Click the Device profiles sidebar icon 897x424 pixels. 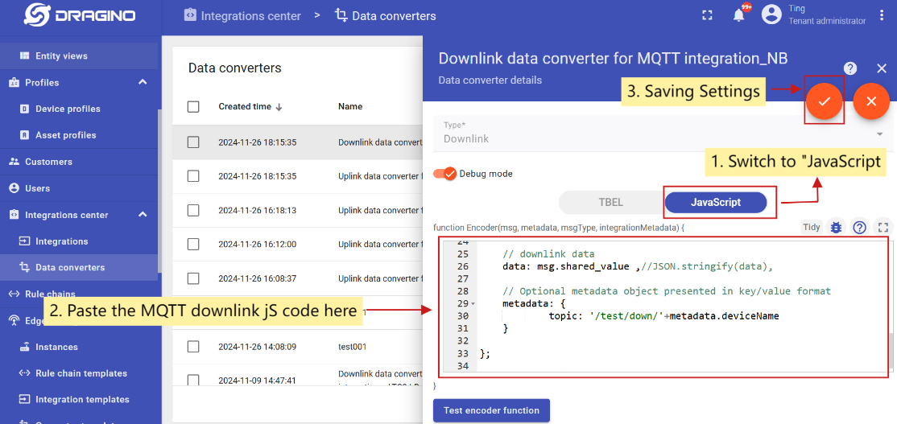25,109
